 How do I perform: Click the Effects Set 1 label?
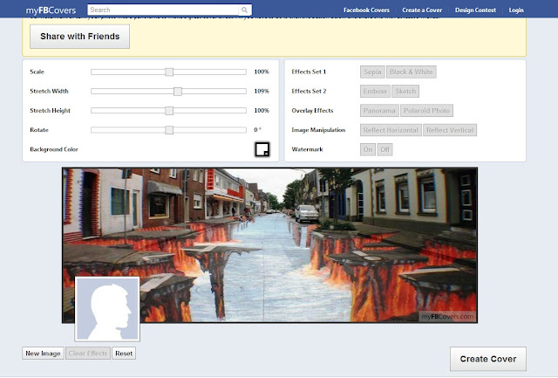[309, 72]
